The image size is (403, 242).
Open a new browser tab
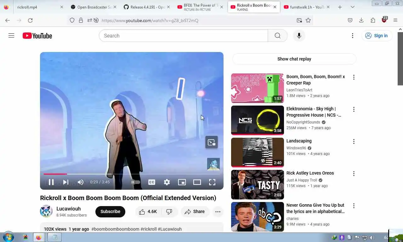point(340,7)
